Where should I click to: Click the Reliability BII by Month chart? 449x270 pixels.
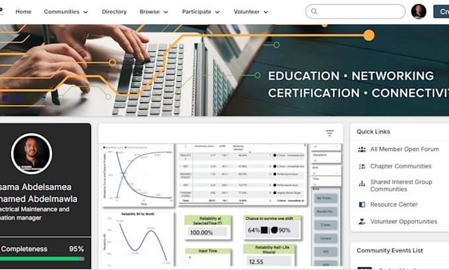coord(138,239)
